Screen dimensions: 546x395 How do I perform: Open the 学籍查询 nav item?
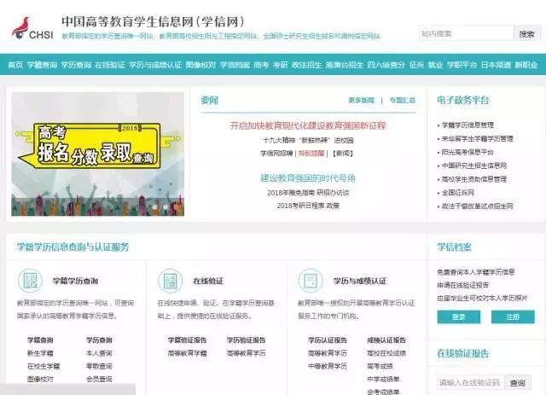(x=42, y=65)
